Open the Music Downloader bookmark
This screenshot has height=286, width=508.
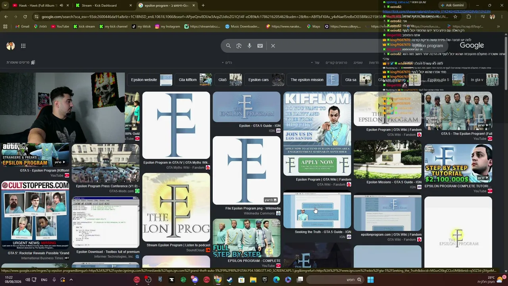(x=242, y=27)
